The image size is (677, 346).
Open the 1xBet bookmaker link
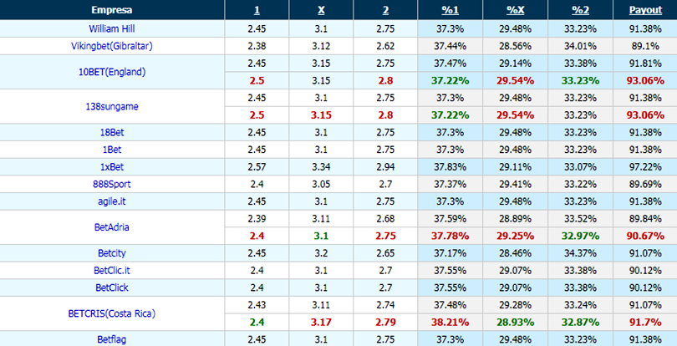click(x=112, y=167)
